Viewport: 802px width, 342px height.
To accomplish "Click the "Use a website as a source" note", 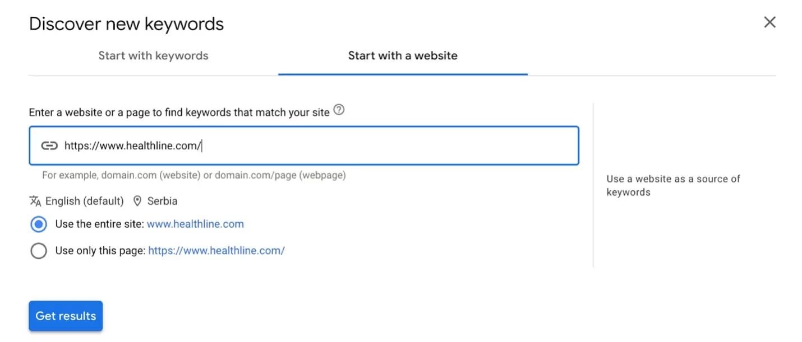I will pos(673,185).
